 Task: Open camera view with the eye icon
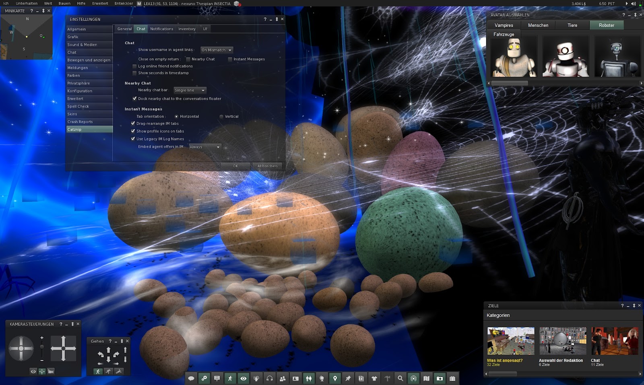click(x=243, y=378)
